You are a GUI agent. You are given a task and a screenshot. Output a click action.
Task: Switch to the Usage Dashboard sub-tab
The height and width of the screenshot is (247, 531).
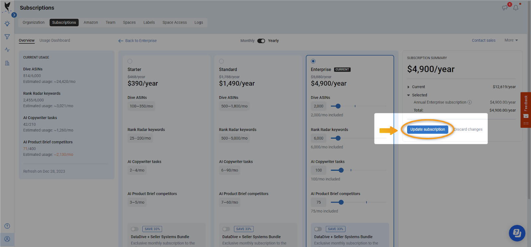click(x=55, y=40)
